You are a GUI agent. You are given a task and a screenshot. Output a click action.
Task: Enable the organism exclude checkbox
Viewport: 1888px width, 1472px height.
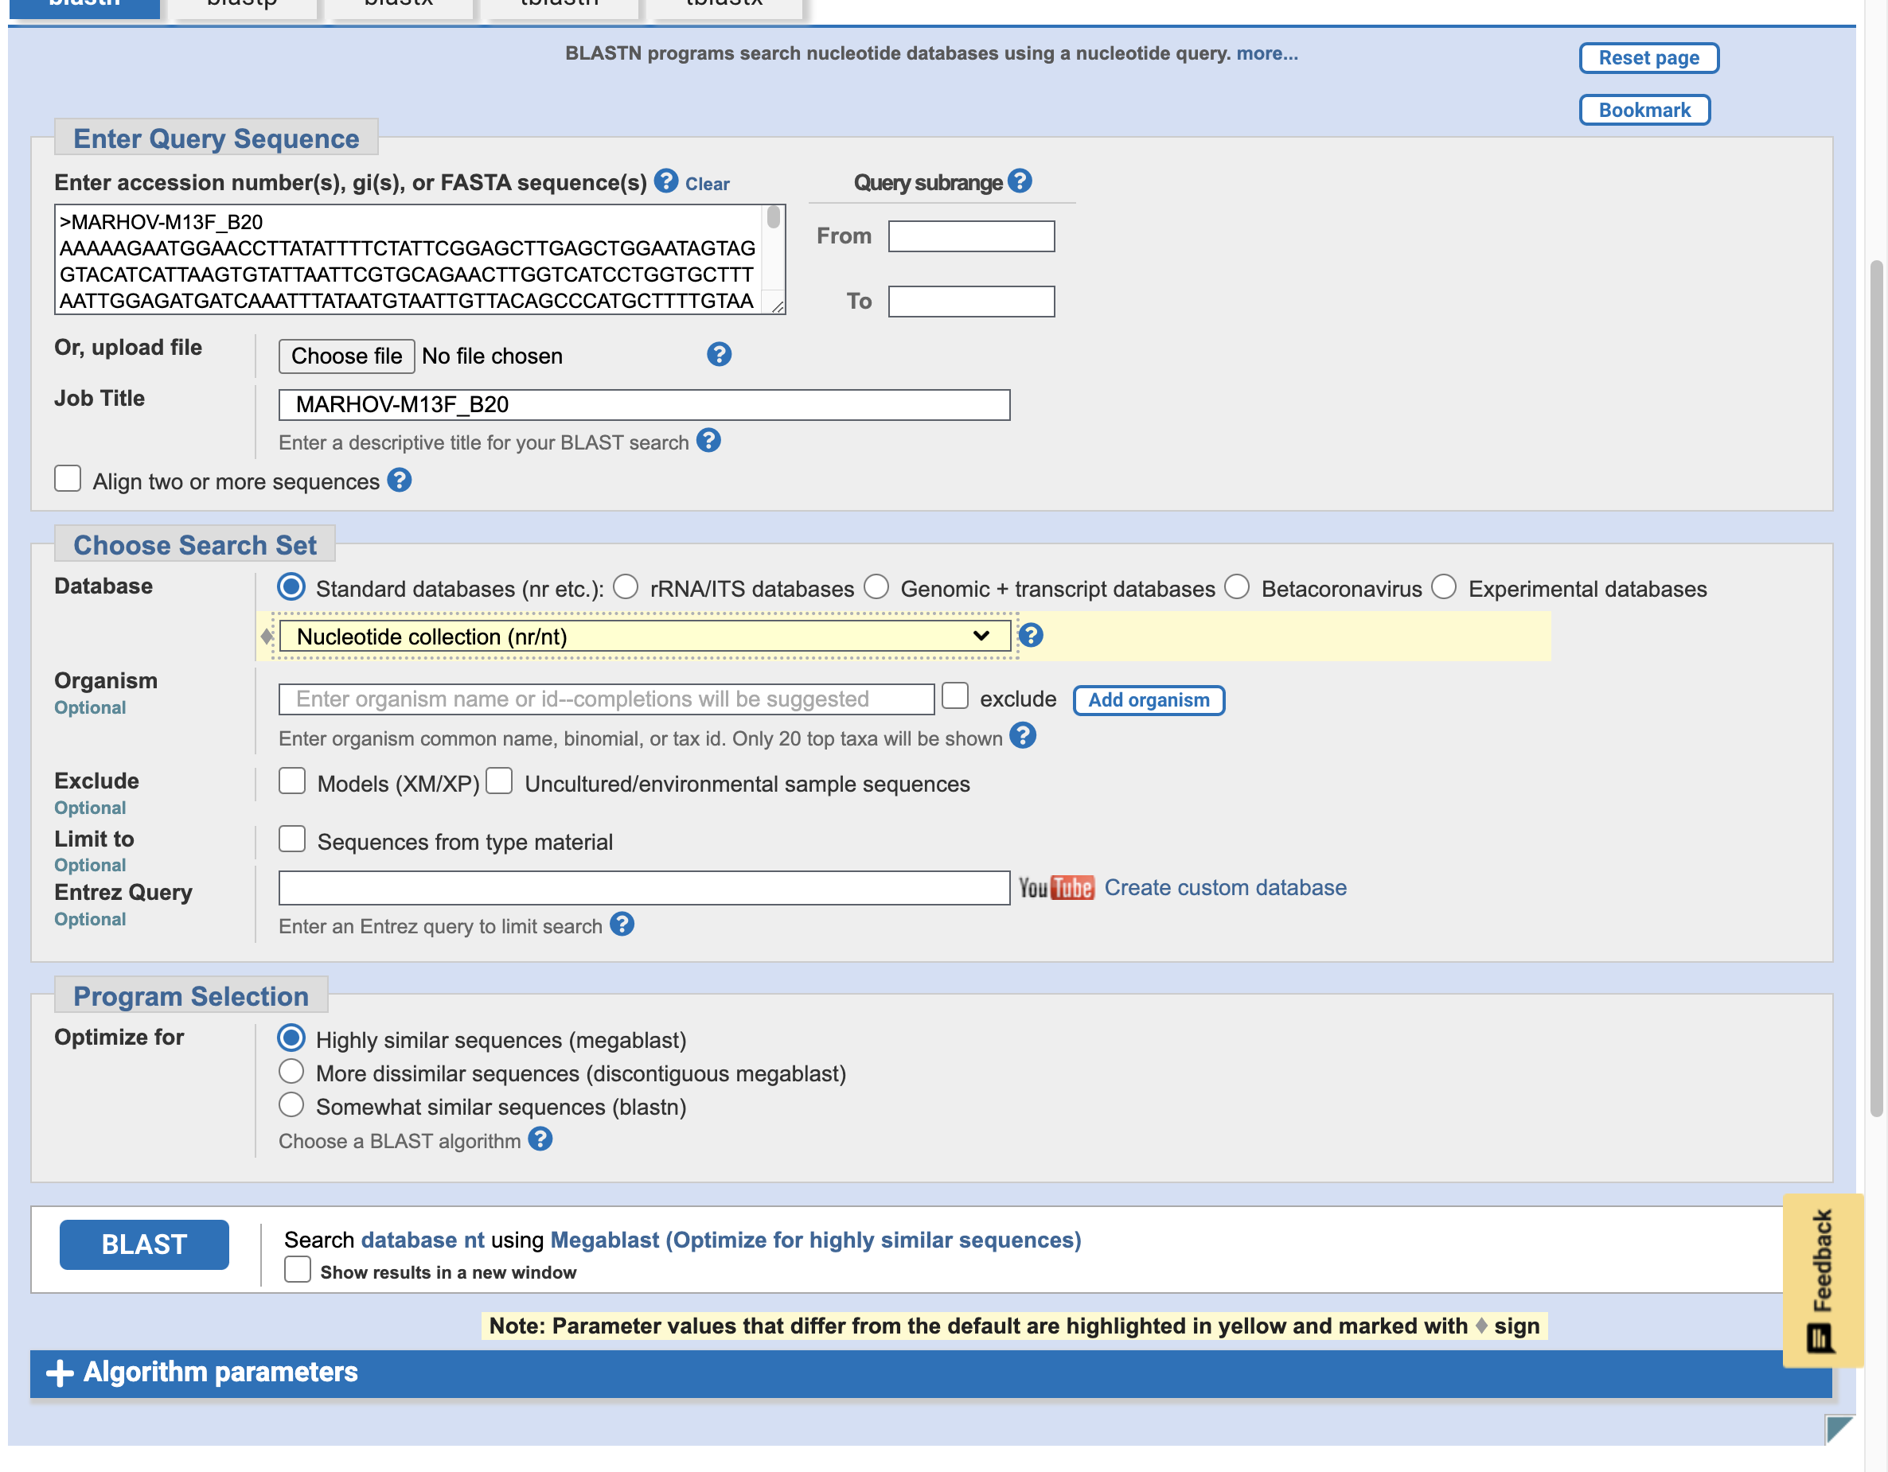click(954, 695)
